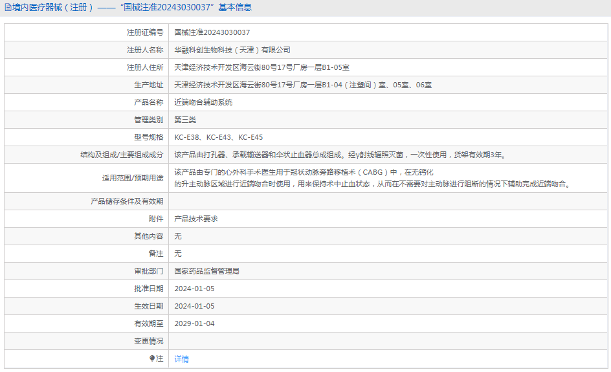
Task: Click the 生产地址 label
Action: (149, 85)
